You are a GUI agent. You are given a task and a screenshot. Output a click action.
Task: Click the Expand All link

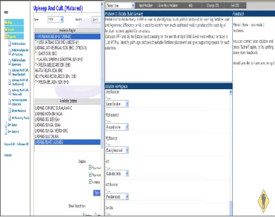tap(9, 144)
